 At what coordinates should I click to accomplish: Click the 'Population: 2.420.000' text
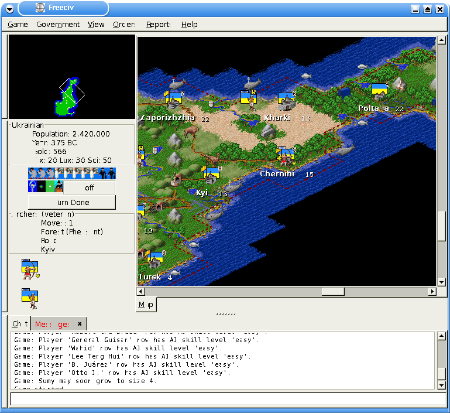71,134
